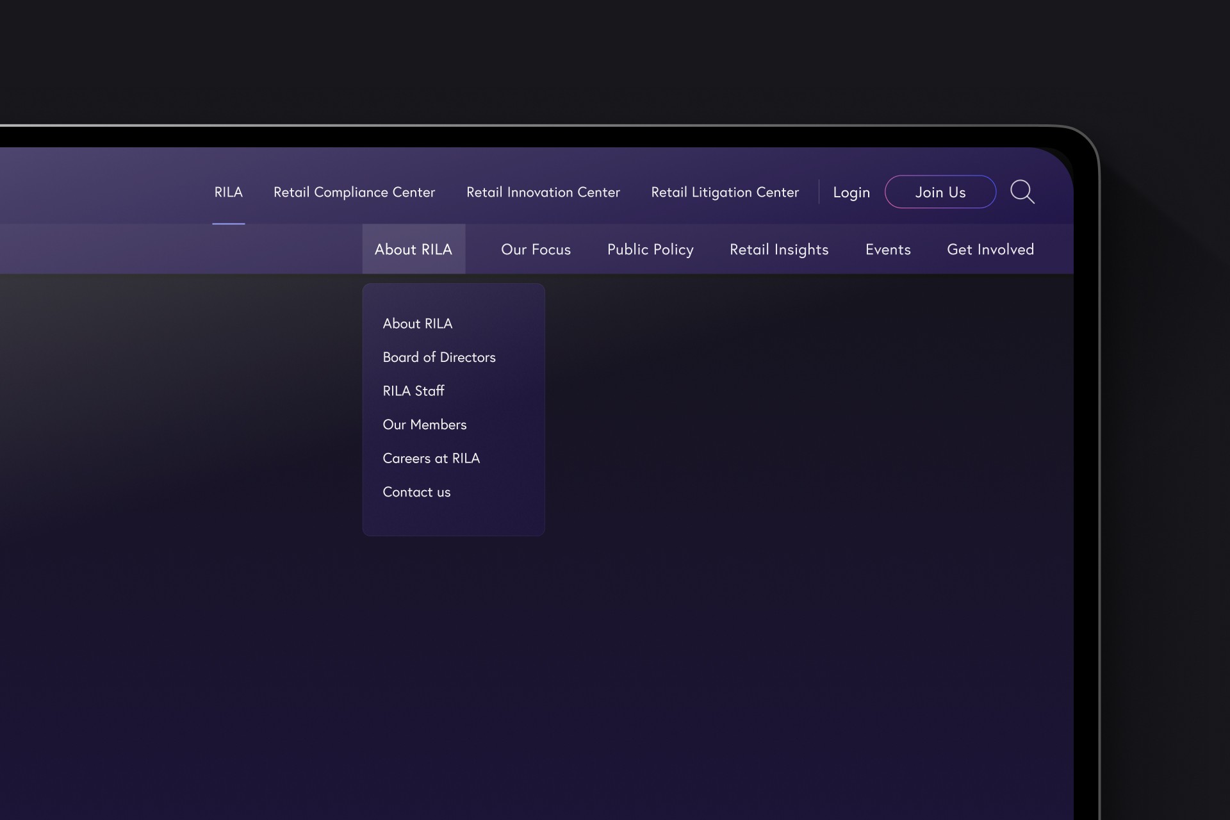Visit Retail Litigation Center site
This screenshot has height=820, width=1230.
click(x=725, y=192)
